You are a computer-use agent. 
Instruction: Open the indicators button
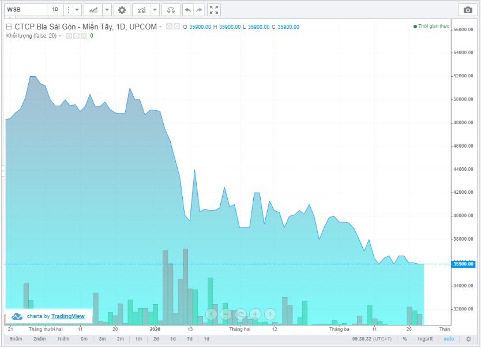point(141,10)
